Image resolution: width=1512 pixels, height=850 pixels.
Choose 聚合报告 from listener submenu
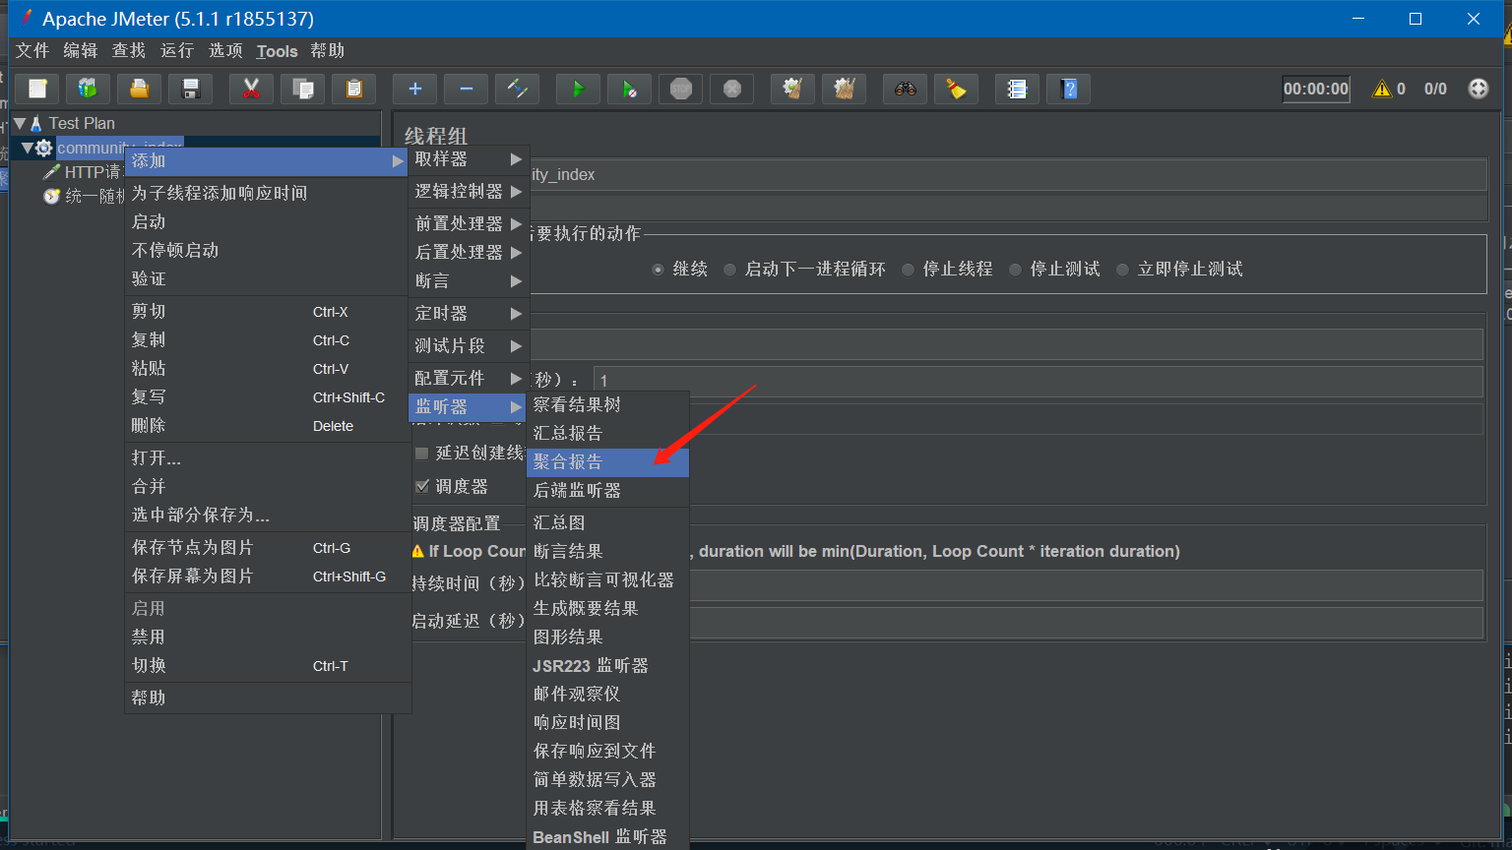(607, 461)
